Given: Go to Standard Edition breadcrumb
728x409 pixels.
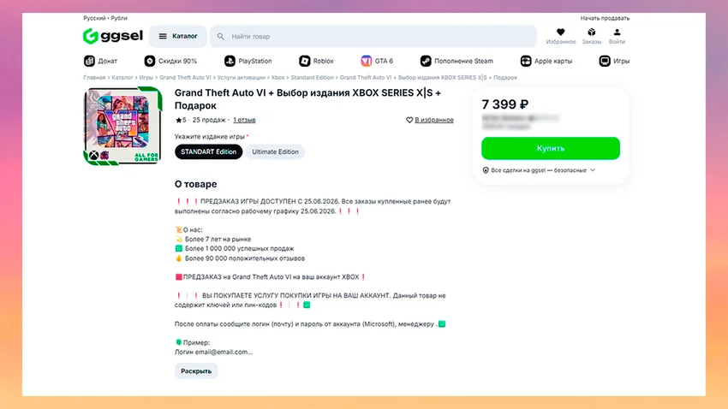Looking at the screenshot, I should [x=312, y=78].
